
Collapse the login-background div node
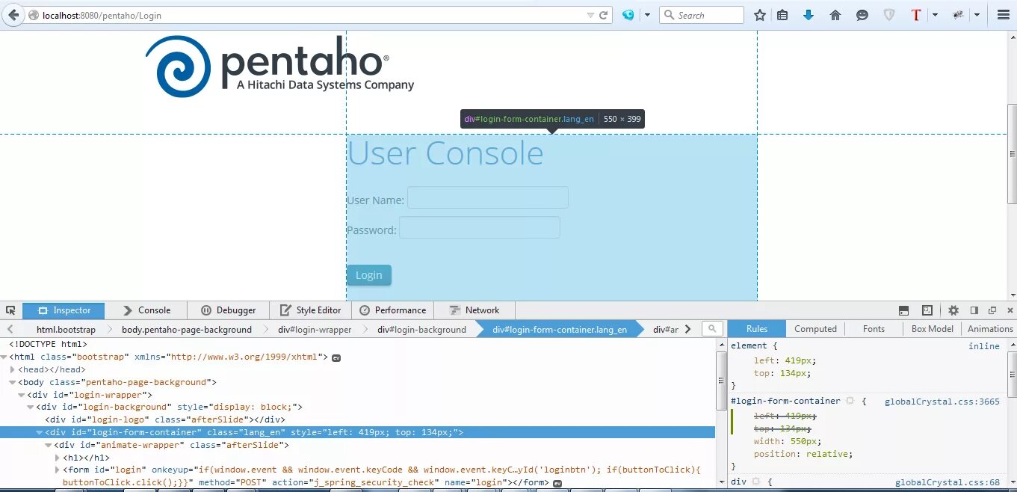[30, 408]
